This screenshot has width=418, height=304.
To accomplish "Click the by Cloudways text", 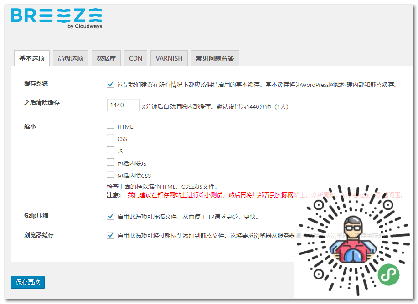I will coord(85,26).
